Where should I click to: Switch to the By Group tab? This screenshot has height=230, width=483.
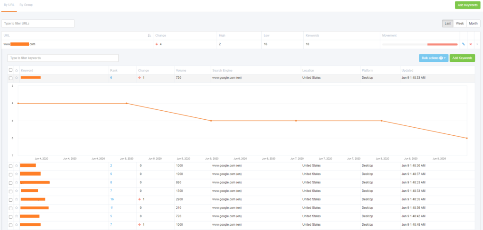pos(26,5)
